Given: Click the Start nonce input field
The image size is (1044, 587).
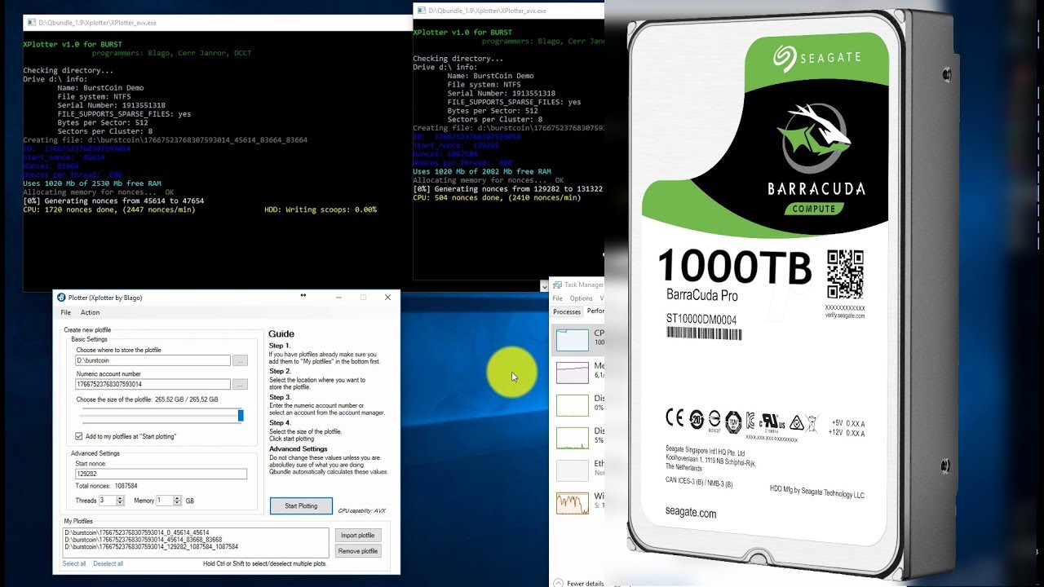Looking at the screenshot, I should click(x=161, y=474).
